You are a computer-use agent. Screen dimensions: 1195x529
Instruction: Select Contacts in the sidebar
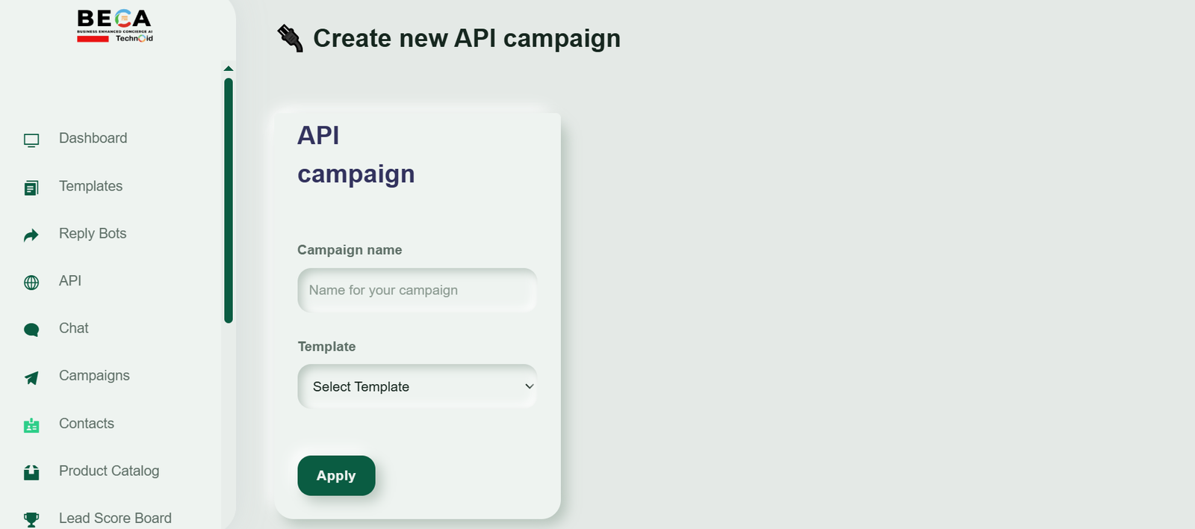(x=87, y=424)
